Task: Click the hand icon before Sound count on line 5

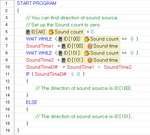Action: [51, 32]
